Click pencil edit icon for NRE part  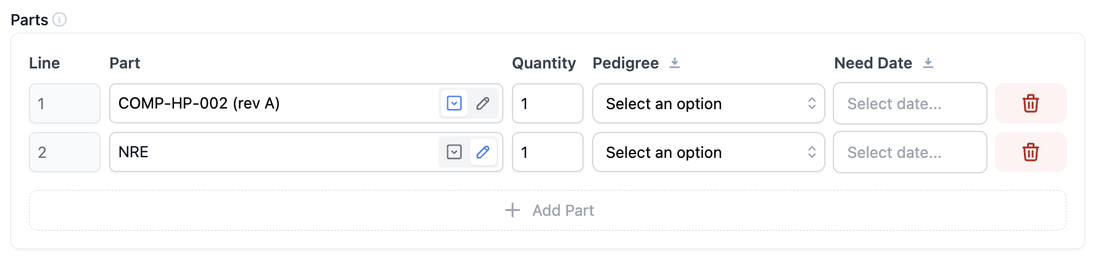483,152
